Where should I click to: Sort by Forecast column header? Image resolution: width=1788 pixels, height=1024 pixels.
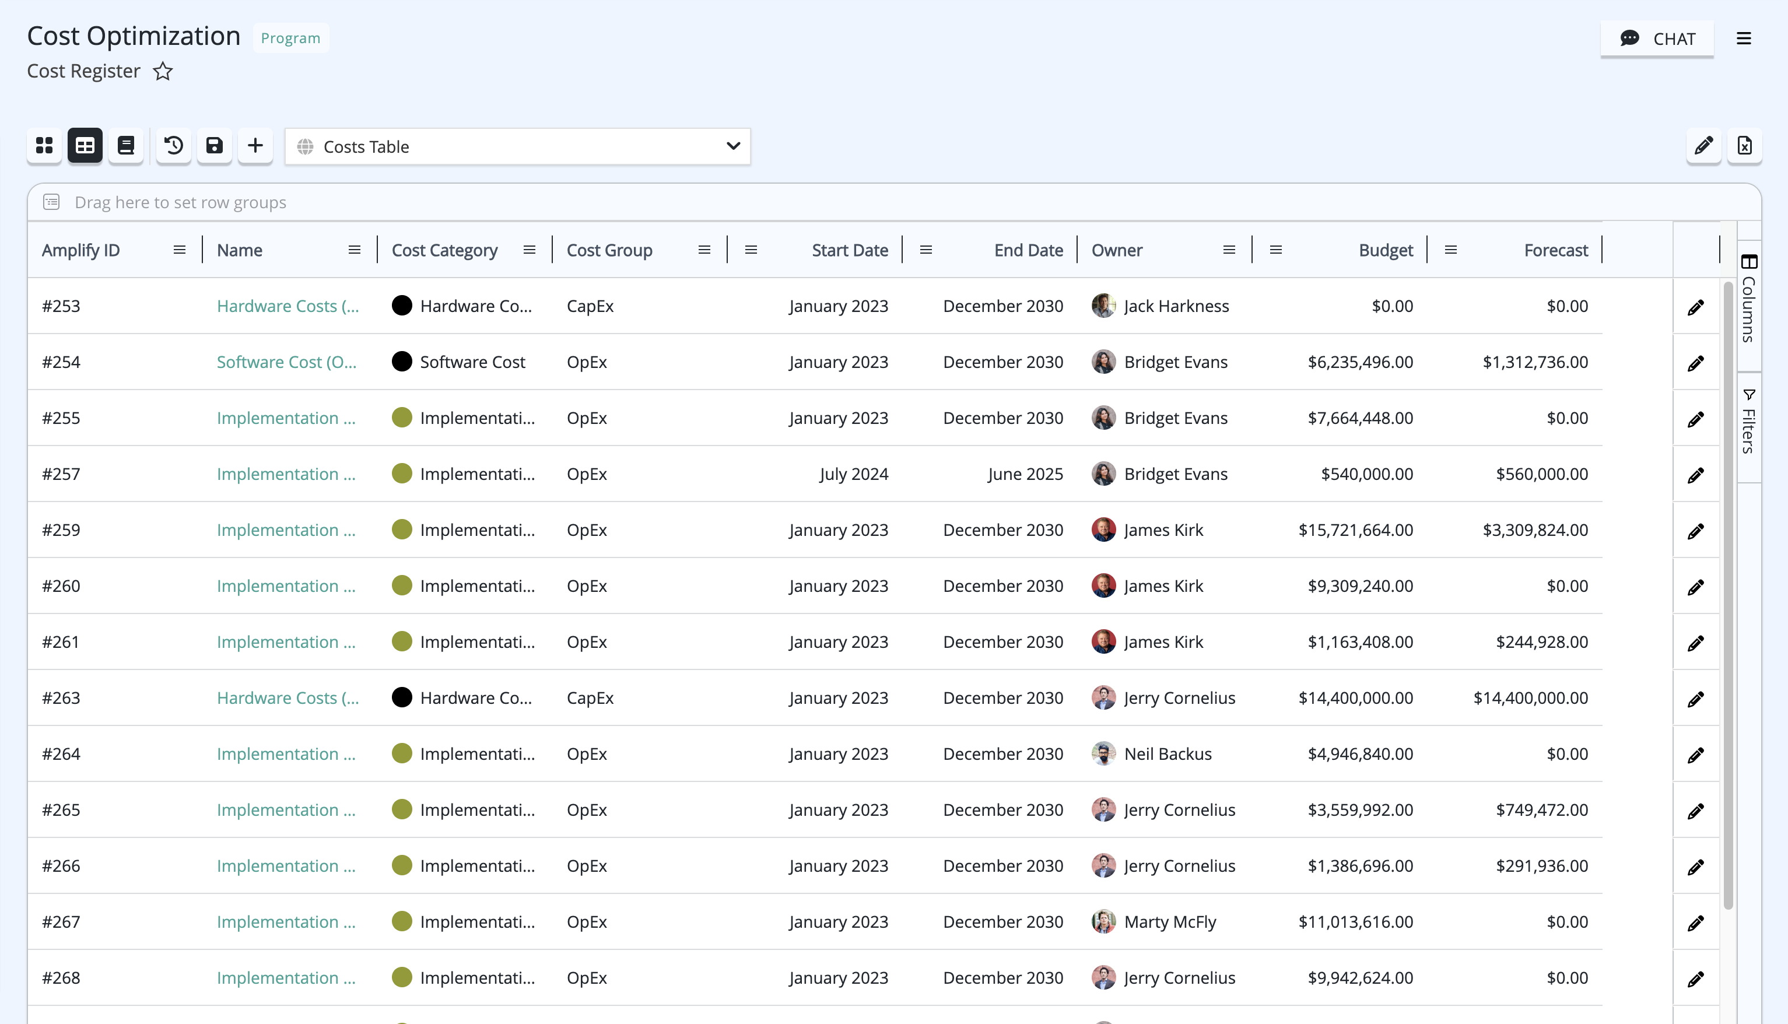point(1556,250)
